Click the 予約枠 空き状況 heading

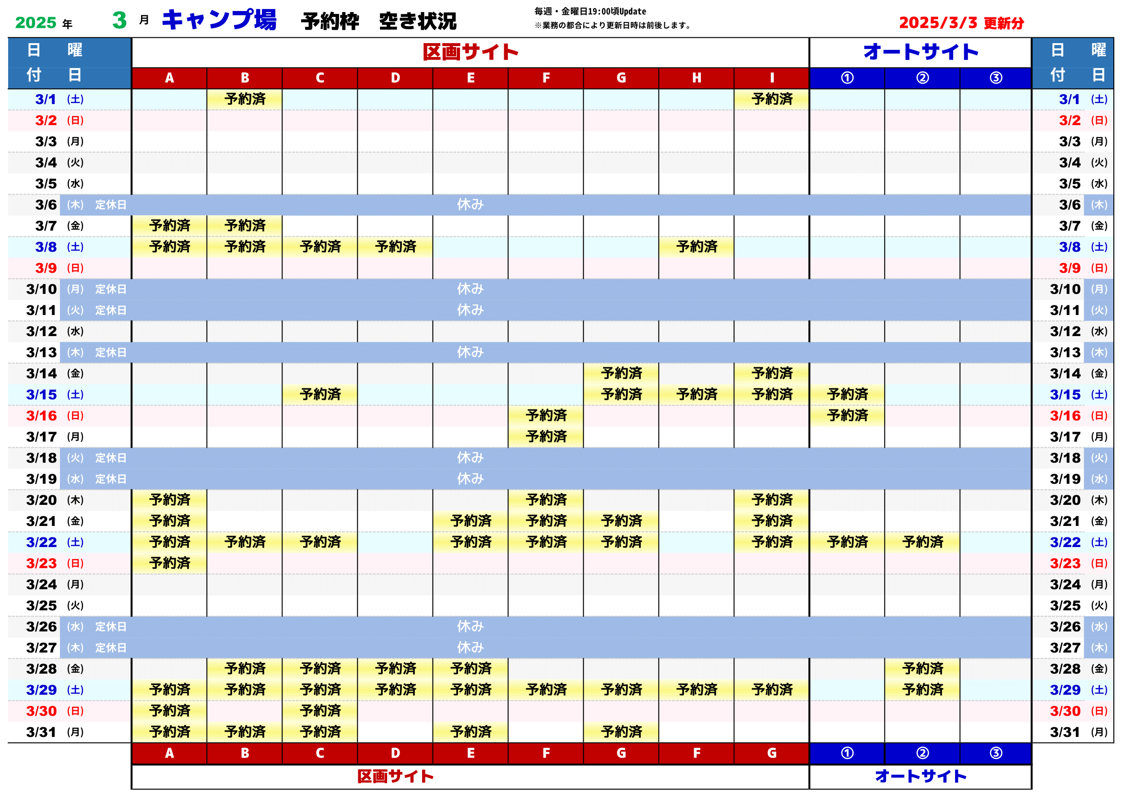(379, 21)
